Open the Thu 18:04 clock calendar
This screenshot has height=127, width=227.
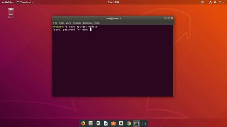(113, 2)
